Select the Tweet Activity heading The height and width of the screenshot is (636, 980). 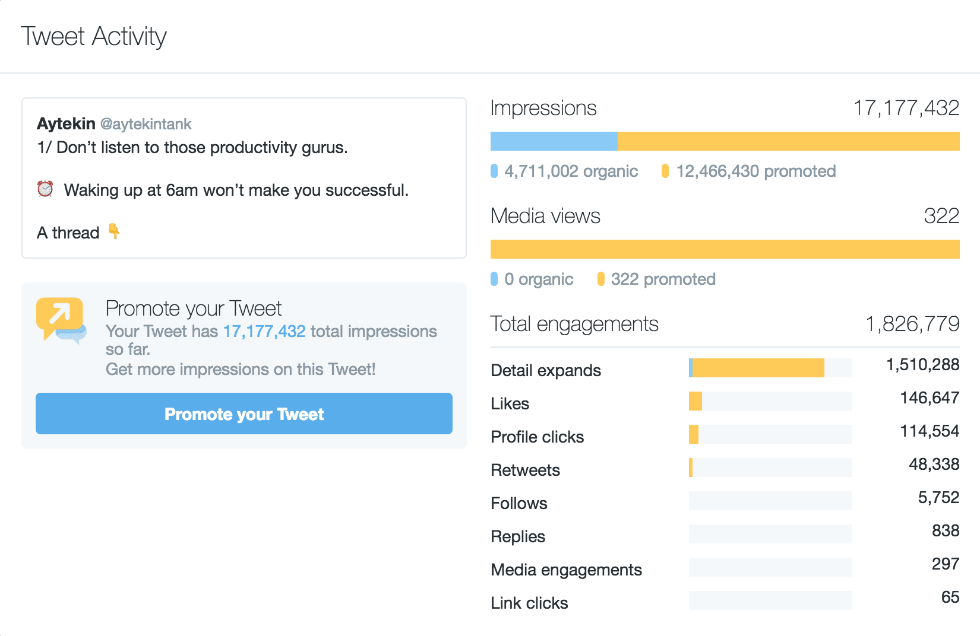tap(94, 36)
